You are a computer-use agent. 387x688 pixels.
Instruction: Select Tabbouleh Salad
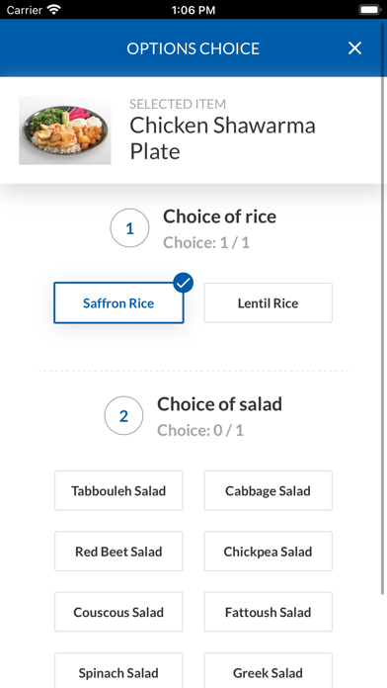click(x=118, y=490)
